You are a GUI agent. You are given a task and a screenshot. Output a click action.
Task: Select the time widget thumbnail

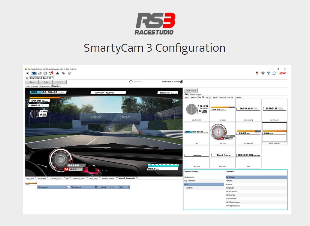click(x=248, y=157)
